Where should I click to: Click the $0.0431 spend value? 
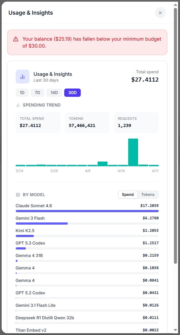point(151,293)
